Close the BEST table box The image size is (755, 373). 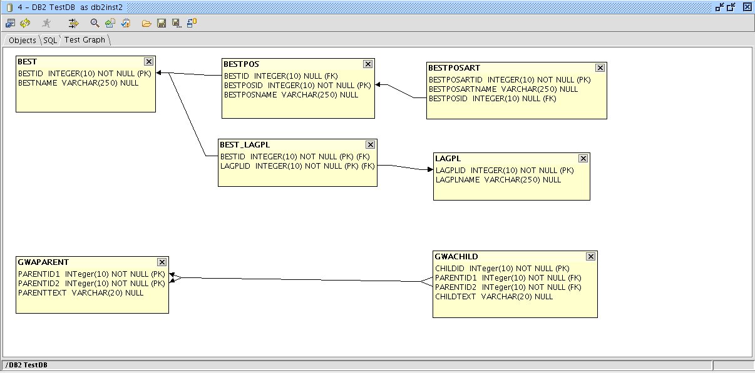click(x=148, y=61)
